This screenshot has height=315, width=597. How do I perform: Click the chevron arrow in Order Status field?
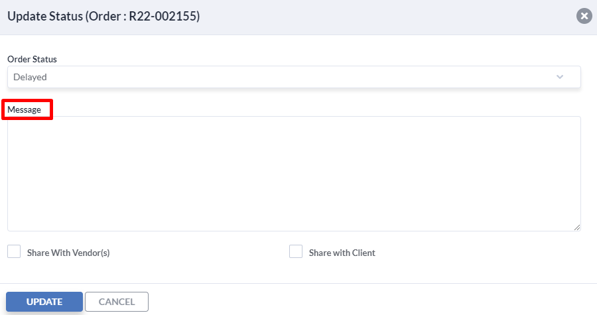click(x=560, y=77)
